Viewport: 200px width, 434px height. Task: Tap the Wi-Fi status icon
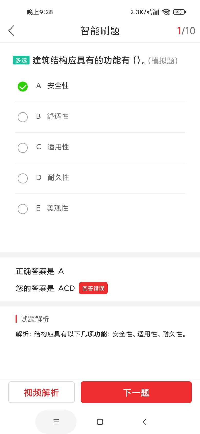[x=166, y=12]
